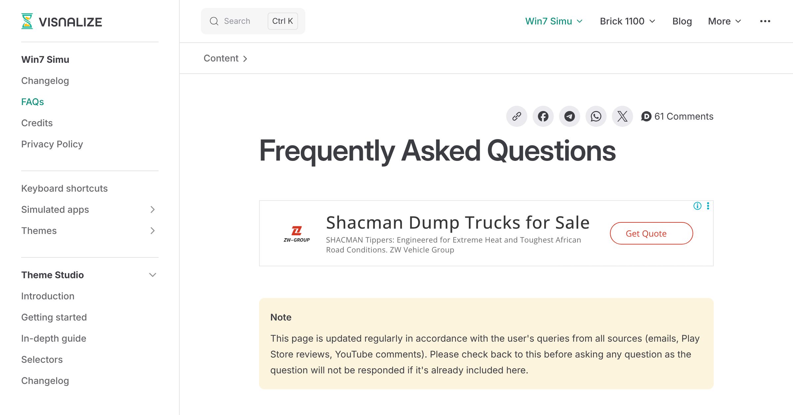Screen dimensions: 793x415
Task: Click the ZW-Group ad logo
Action: click(297, 234)
